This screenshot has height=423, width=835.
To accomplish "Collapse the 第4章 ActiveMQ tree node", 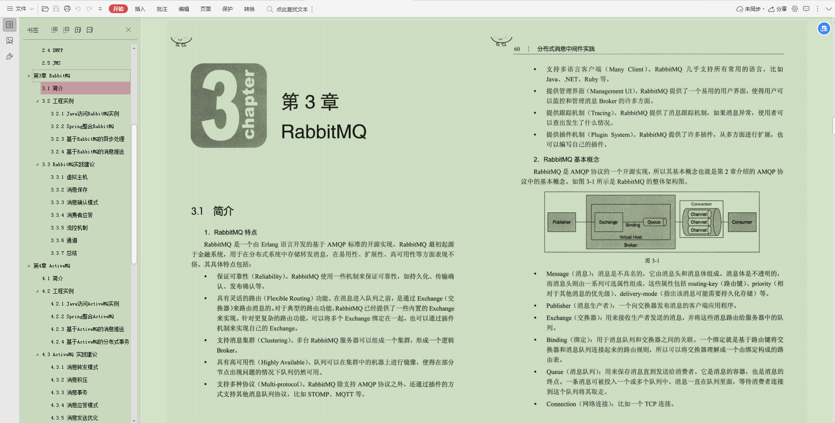I will click(29, 266).
